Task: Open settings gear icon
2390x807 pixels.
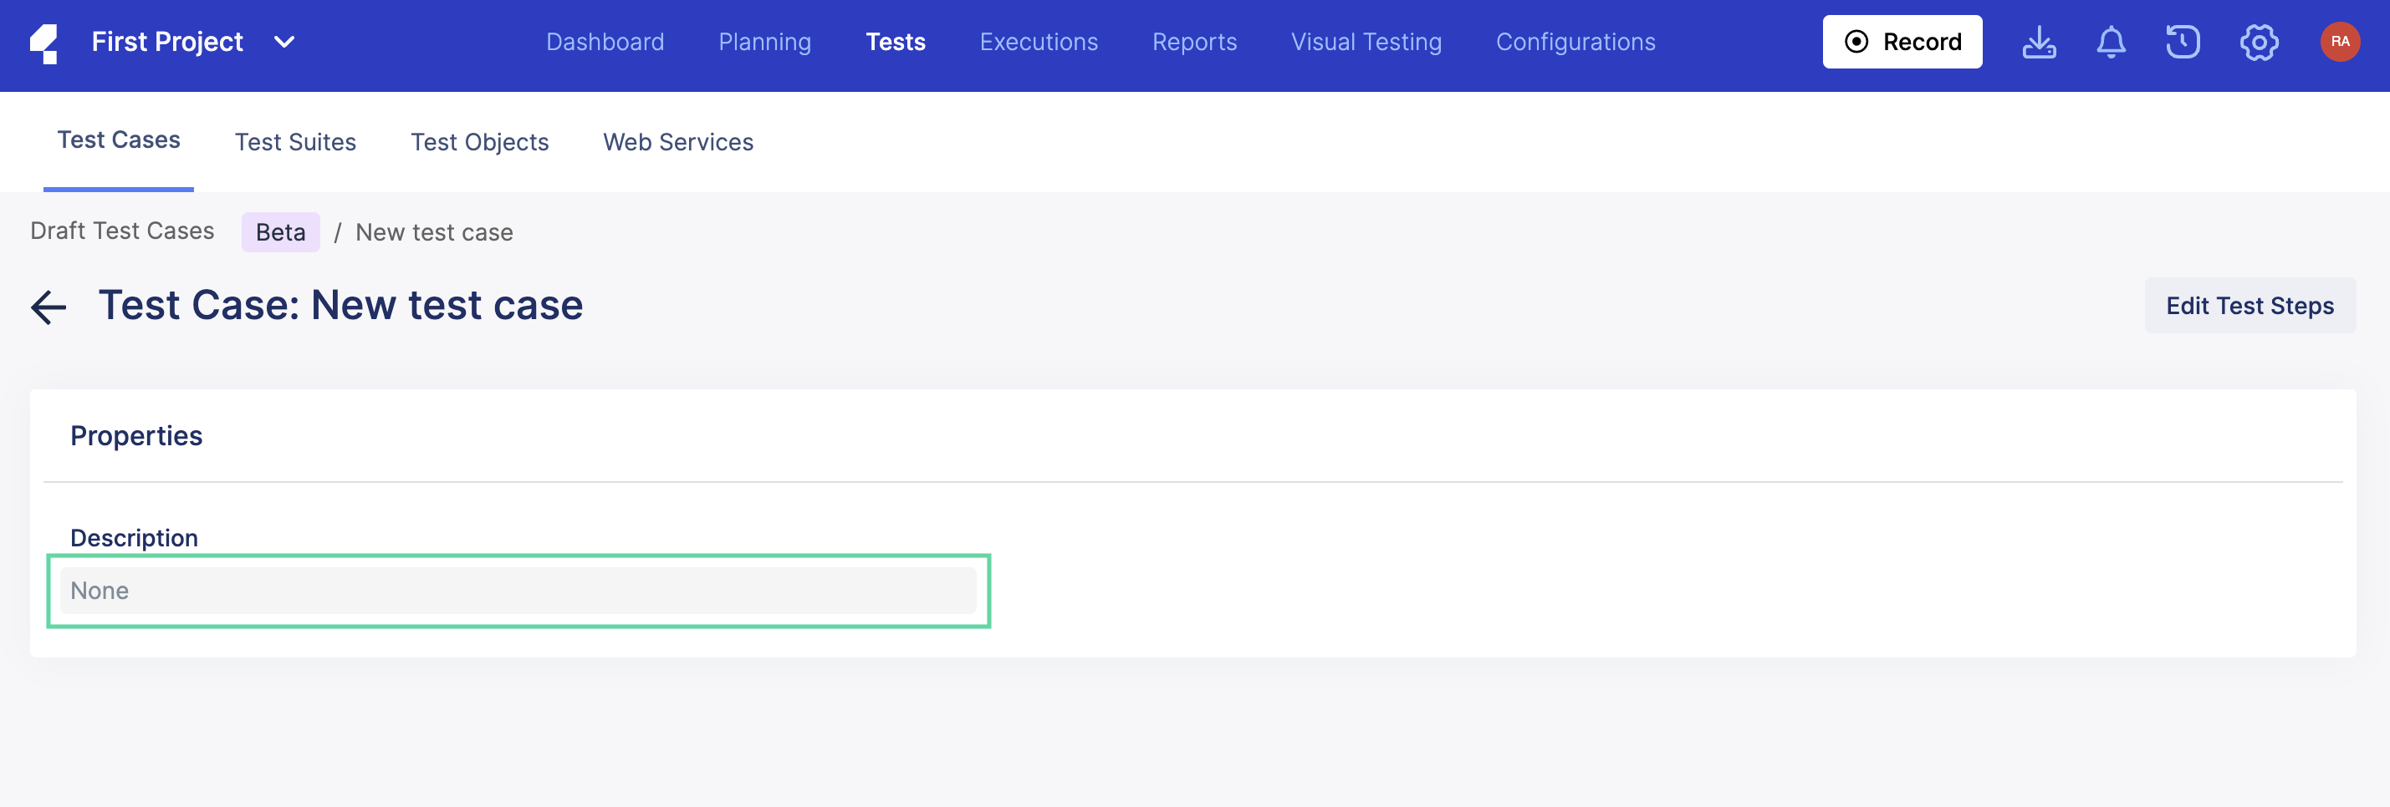Action: (2258, 42)
